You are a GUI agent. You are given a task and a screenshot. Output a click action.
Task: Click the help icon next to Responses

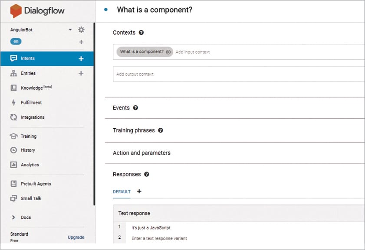(x=147, y=175)
